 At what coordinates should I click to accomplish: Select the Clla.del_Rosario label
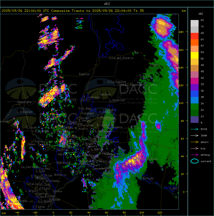pyautogui.click(x=121, y=58)
